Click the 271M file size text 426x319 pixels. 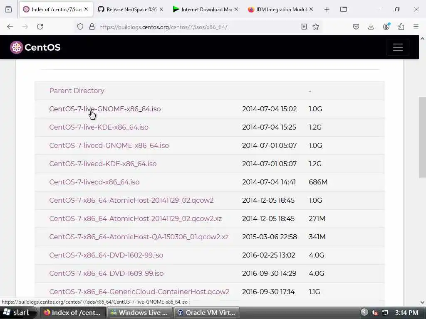pos(317,218)
